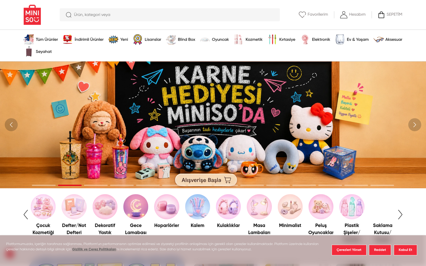Open Gizlilik ve Çerez Politikaları link
Viewport: 426px width, 266px height.
(x=94, y=249)
